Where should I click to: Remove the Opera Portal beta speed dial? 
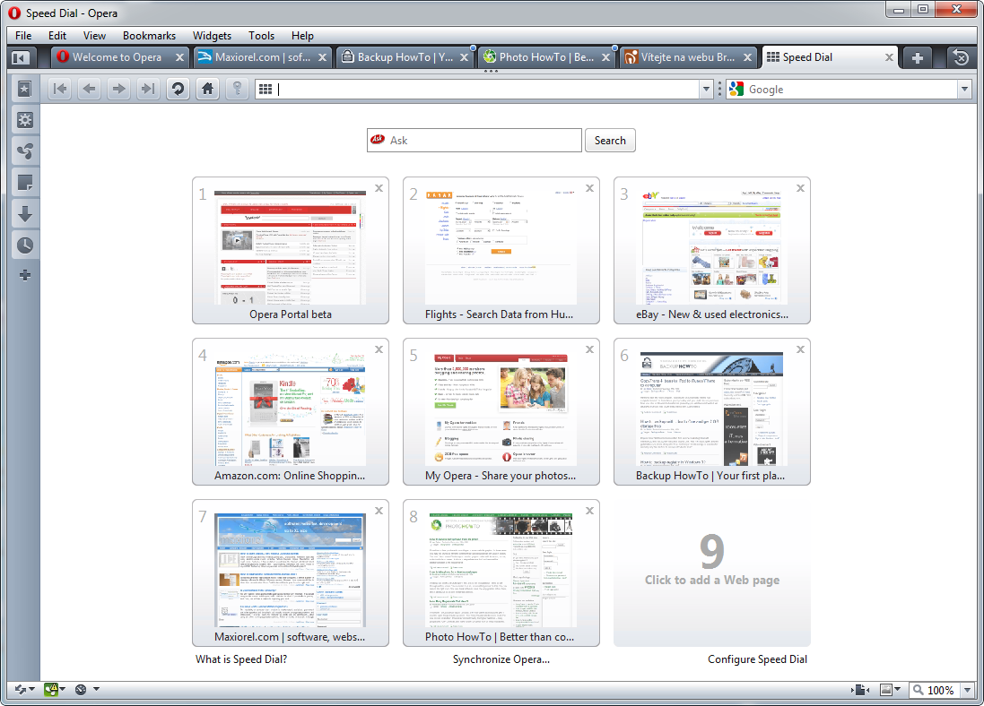click(379, 188)
